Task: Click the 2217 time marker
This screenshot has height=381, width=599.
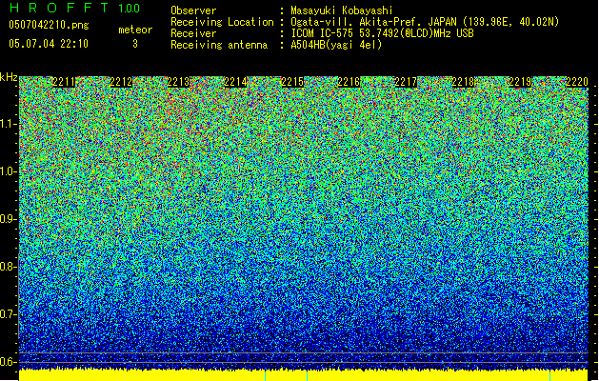Action: (406, 82)
